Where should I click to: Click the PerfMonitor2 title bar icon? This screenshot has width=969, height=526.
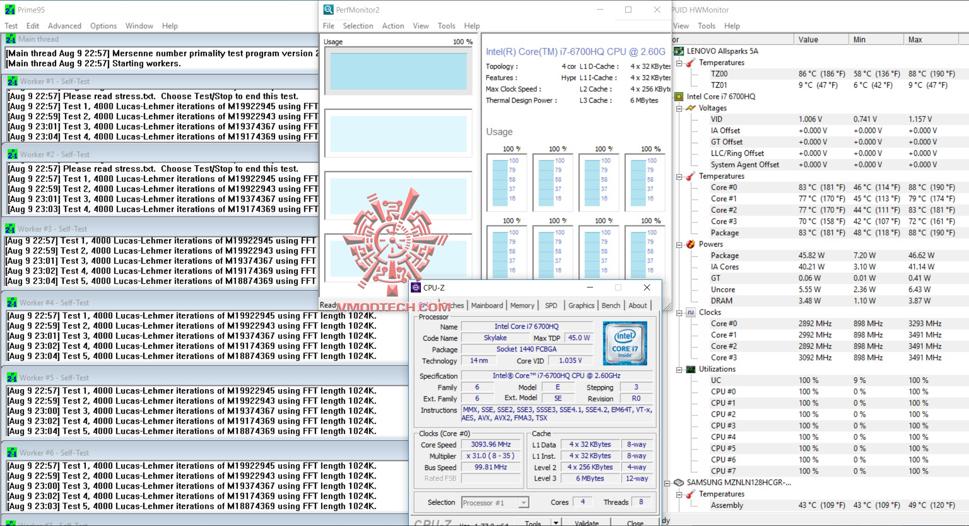coord(329,10)
